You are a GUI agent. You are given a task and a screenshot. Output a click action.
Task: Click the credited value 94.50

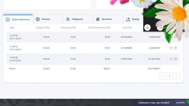(107, 59)
